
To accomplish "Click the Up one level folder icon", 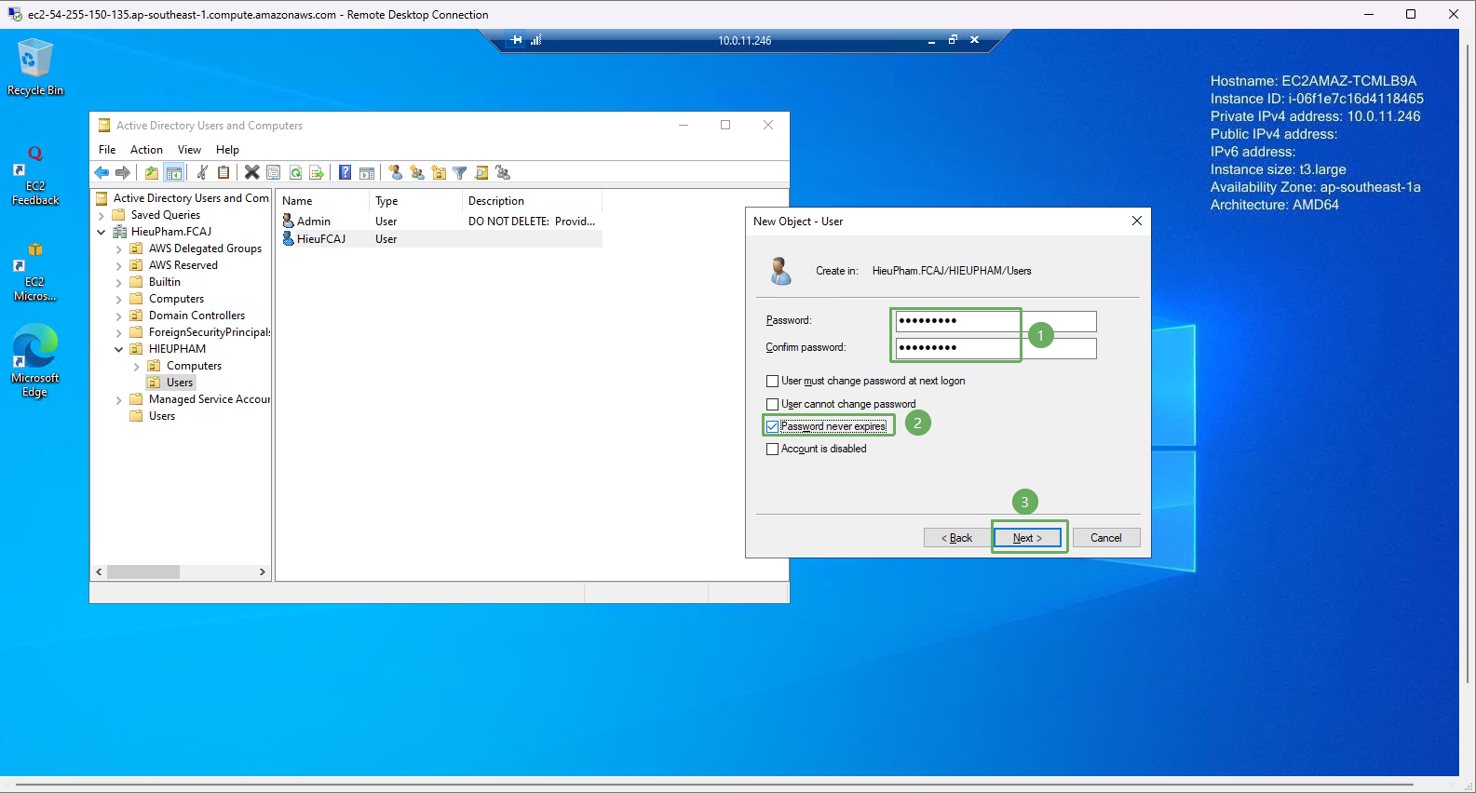I will coord(152,172).
